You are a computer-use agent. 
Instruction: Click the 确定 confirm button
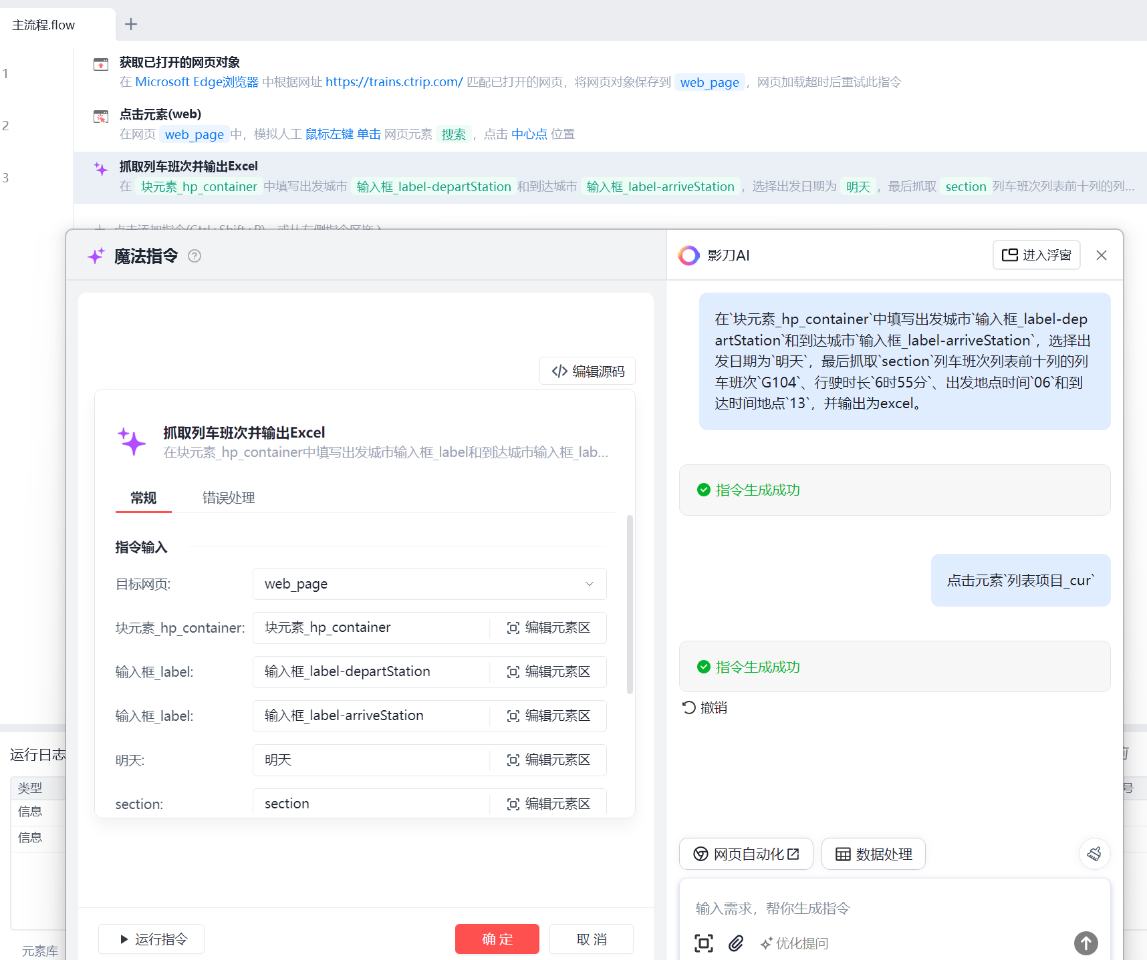(x=497, y=939)
